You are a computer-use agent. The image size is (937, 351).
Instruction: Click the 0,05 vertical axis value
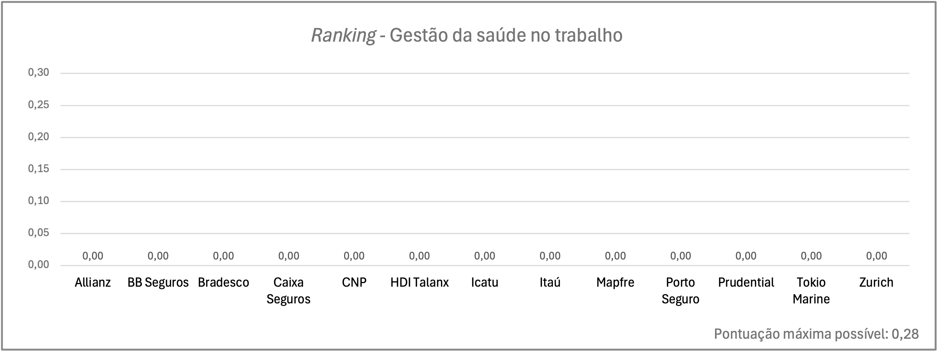tap(39, 233)
